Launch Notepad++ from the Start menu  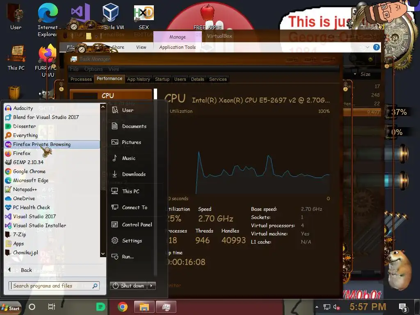pyautogui.click(x=52, y=189)
